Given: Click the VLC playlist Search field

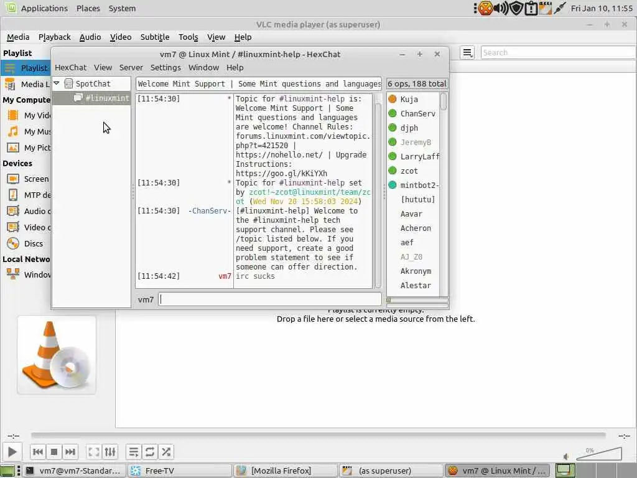Looking at the screenshot, I should click(x=559, y=52).
